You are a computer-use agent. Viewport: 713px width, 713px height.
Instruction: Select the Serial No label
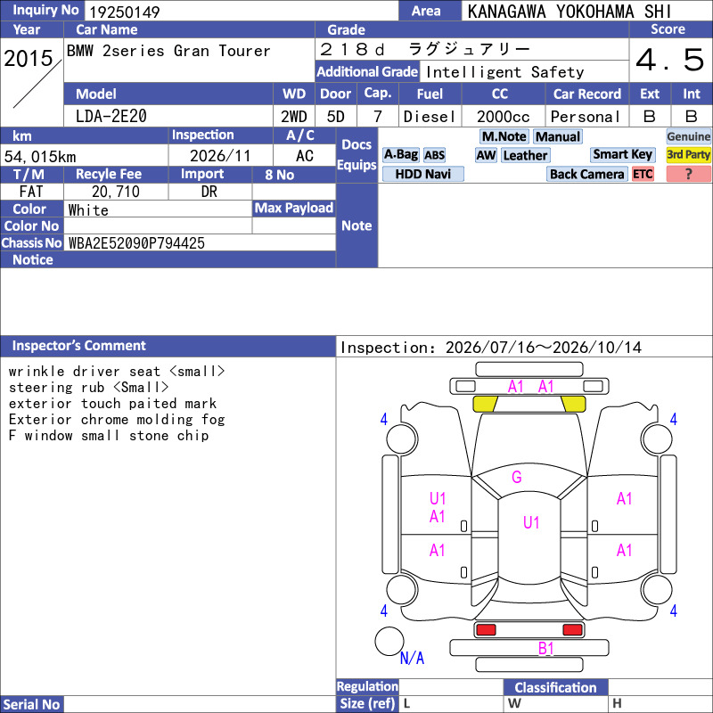(32, 704)
